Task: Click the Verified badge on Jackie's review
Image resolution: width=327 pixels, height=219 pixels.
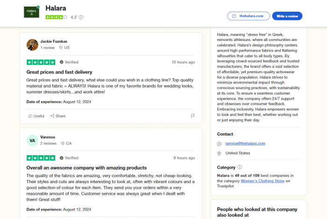Action: point(69,62)
